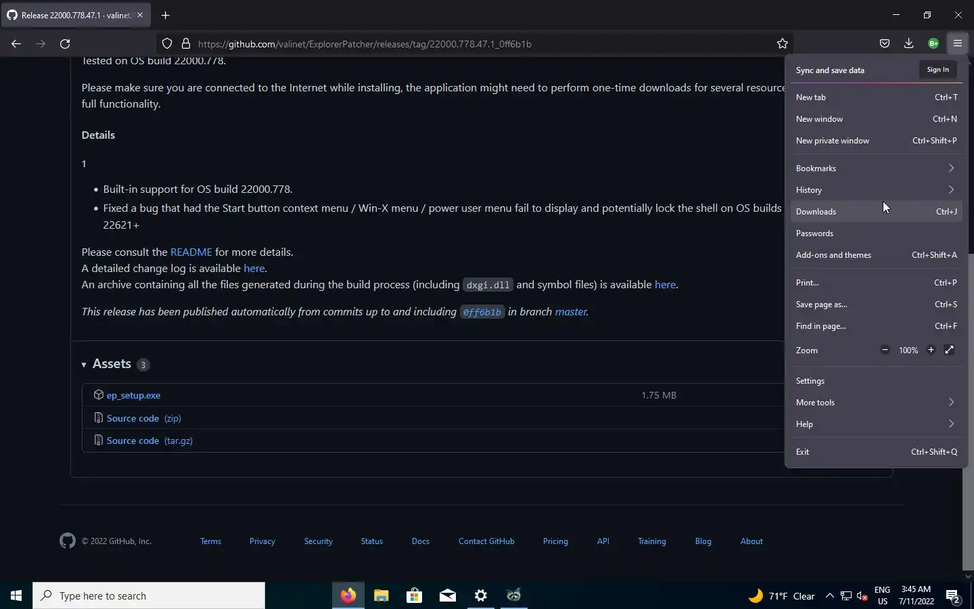
Task: Open File Explorer from the taskbar
Action: pos(381,595)
